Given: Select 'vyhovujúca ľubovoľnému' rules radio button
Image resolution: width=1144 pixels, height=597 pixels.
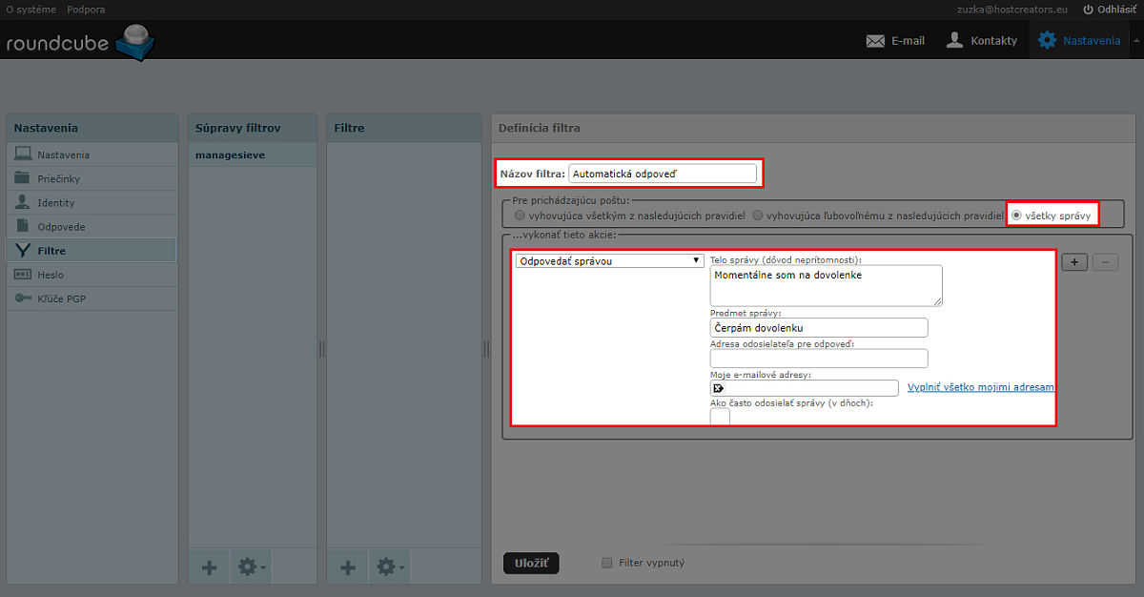Looking at the screenshot, I should 758,216.
